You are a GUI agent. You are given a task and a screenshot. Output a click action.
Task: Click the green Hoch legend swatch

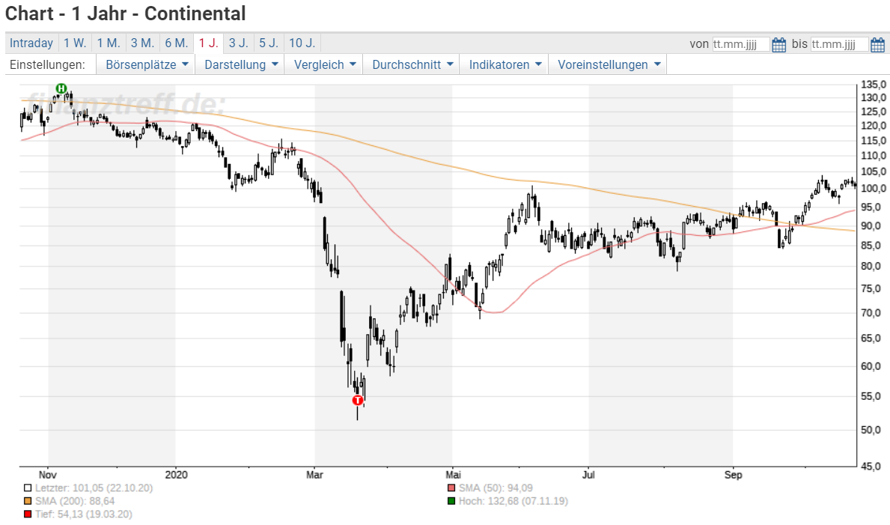click(451, 501)
